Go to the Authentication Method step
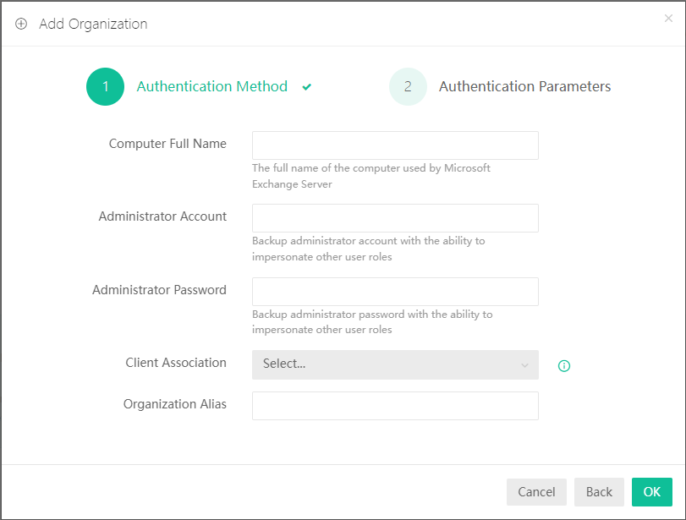686x520 pixels. pyautogui.click(x=211, y=86)
